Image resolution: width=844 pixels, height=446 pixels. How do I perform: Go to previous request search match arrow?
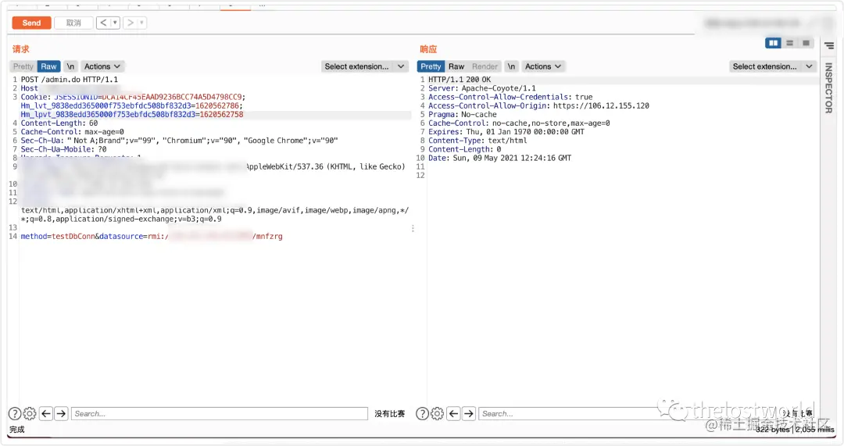click(46, 414)
